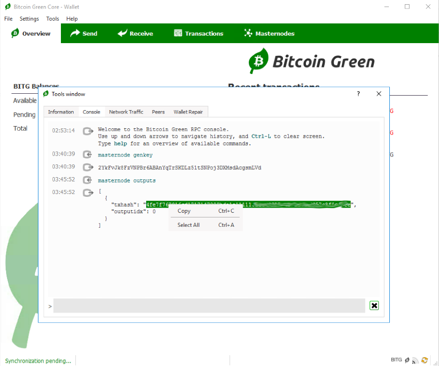Image resolution: width=439 pixels, height=366 pixels.
Task: Click the output icon beside the txhash result
Action: pyautogui.click(x=88, y=193)
